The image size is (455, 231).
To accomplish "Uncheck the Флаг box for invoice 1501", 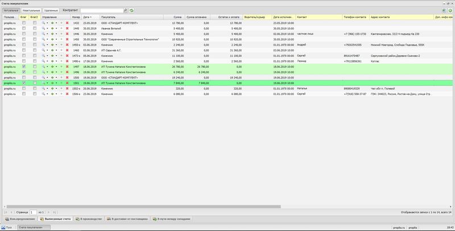I will point(24,83).
